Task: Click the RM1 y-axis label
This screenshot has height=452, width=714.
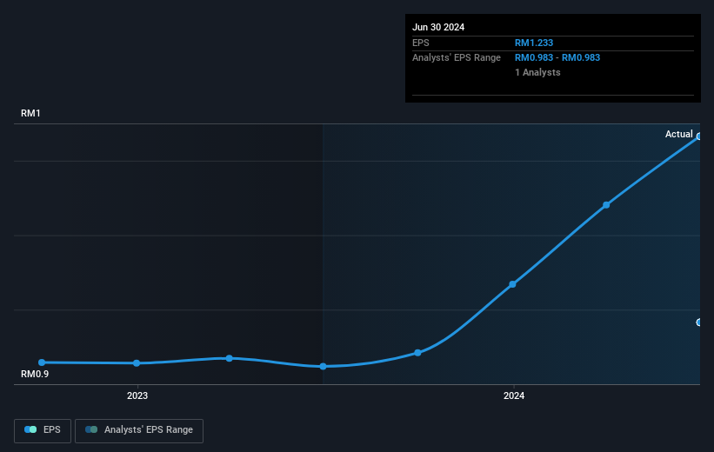Action: (x=30, y=113)
